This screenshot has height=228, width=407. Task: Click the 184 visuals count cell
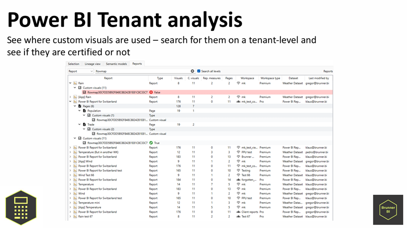pos(178,180)
